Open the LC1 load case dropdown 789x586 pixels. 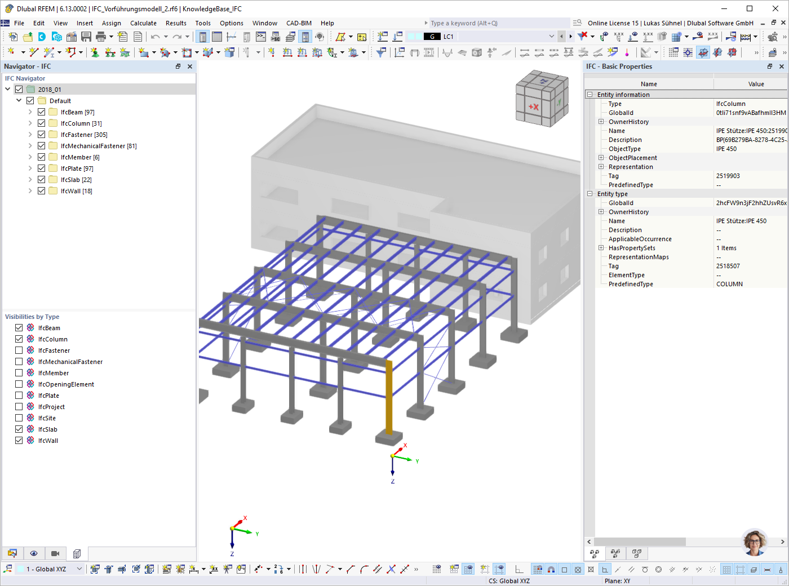click(x=552, y=37)
